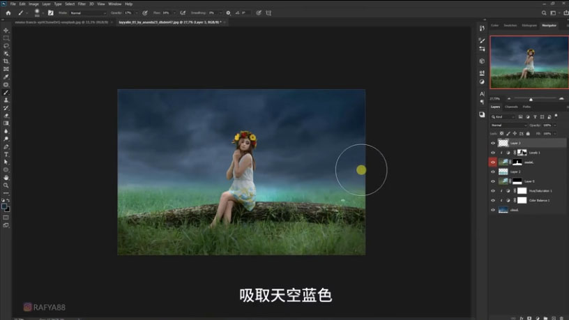Switch to the Channels tab
Screen dimensions: 569x320
coord(511,107)
